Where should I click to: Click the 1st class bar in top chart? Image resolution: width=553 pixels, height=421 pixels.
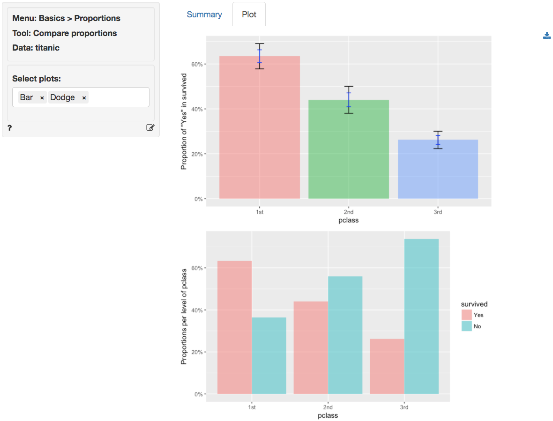(259, 131)
